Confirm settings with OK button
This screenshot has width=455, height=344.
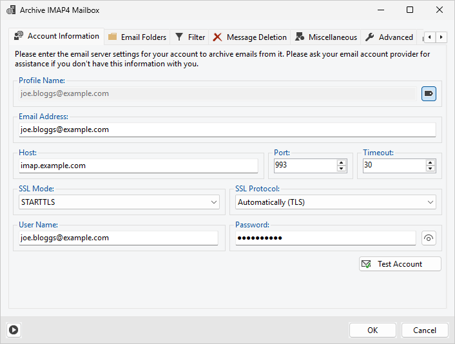pyautogui.click(x=373, y=330)
